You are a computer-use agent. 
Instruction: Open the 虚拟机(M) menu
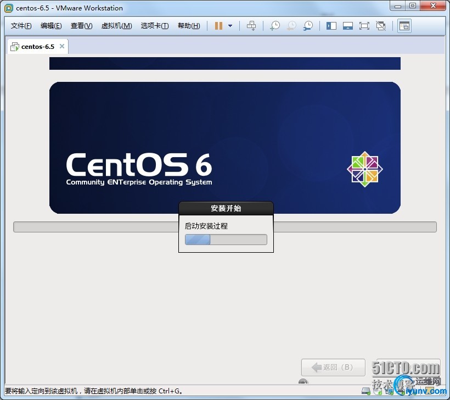click(x=116, y=26)
